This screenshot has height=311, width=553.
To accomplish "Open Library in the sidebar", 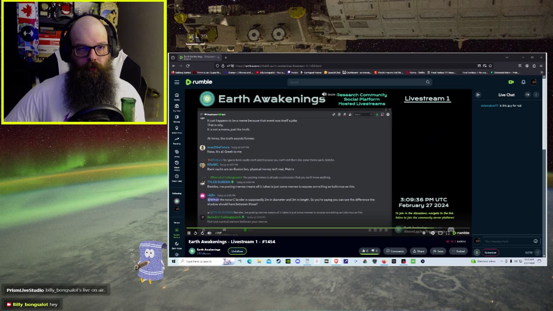I will pyautogui.click(x=177, y=153).
